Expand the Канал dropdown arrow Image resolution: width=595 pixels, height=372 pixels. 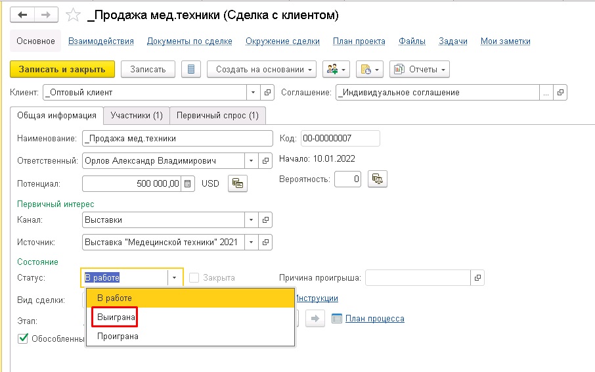(x=253, y=220)
